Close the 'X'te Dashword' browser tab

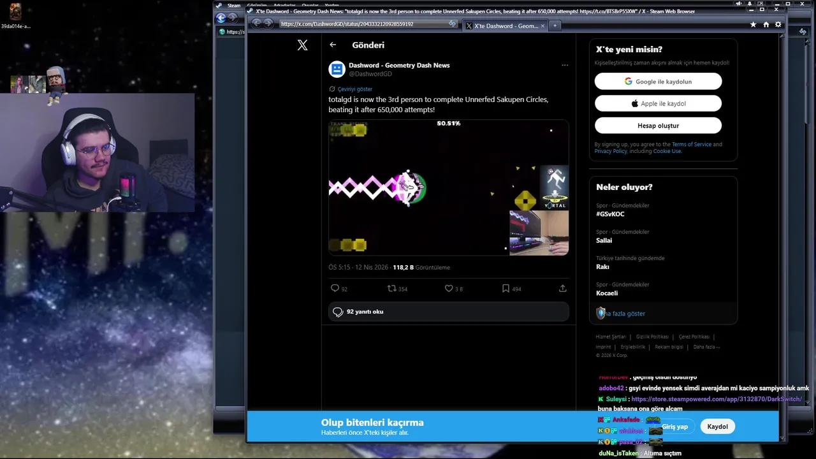543,25
